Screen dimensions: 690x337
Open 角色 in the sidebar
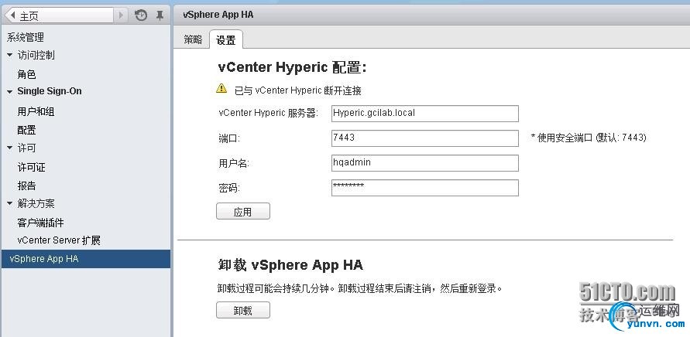[x=26, y=75]
